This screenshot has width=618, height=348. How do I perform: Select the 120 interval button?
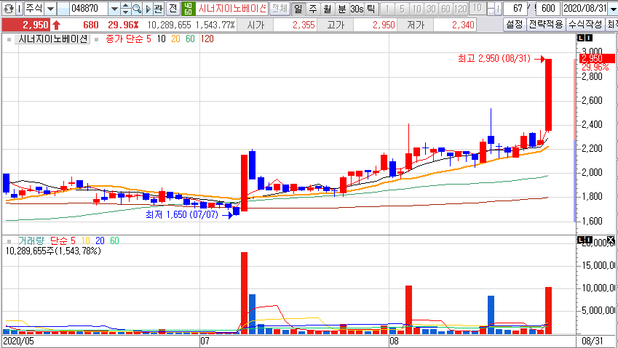pyautogui.click(x=460, y=8)
